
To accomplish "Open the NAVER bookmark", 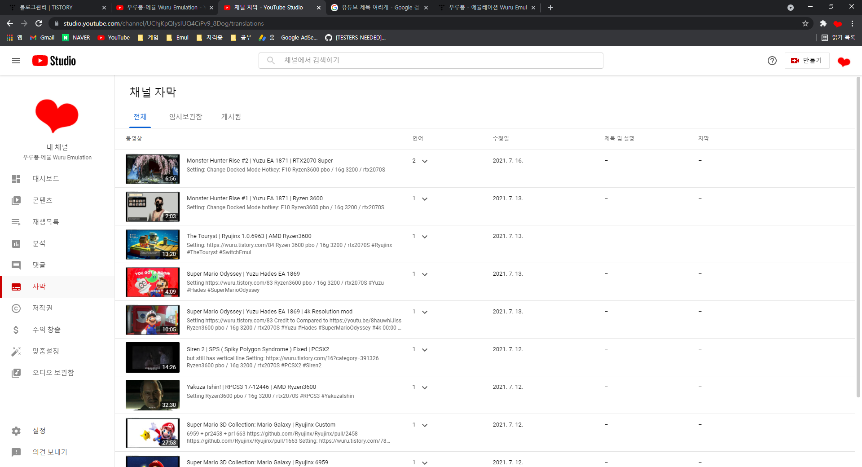I will (76, 38).
